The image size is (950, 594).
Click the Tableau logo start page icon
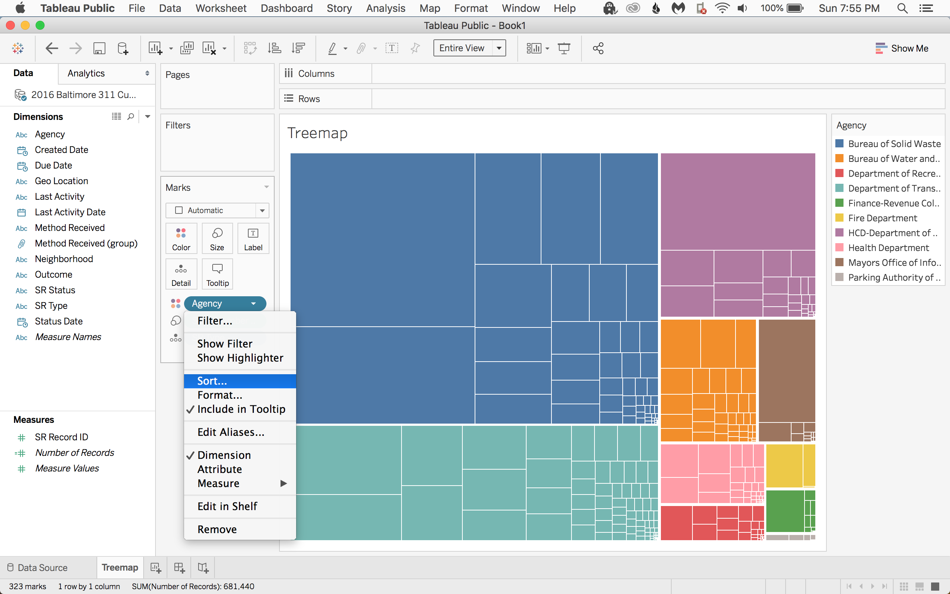click(x=18, y=48)
